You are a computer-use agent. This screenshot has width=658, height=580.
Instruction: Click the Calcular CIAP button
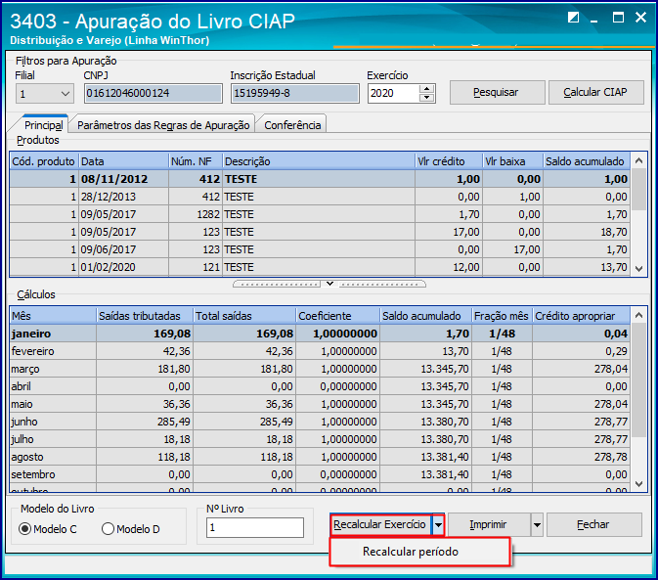click(x=595, y=92)
